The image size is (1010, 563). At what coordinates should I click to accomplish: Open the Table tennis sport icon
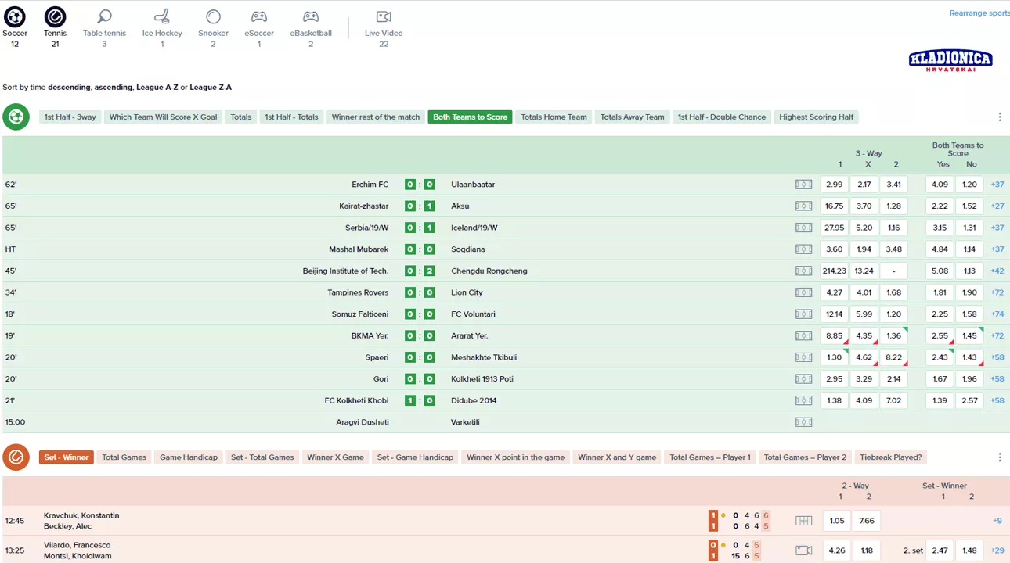pyautogui.click(x=105, y=17)
